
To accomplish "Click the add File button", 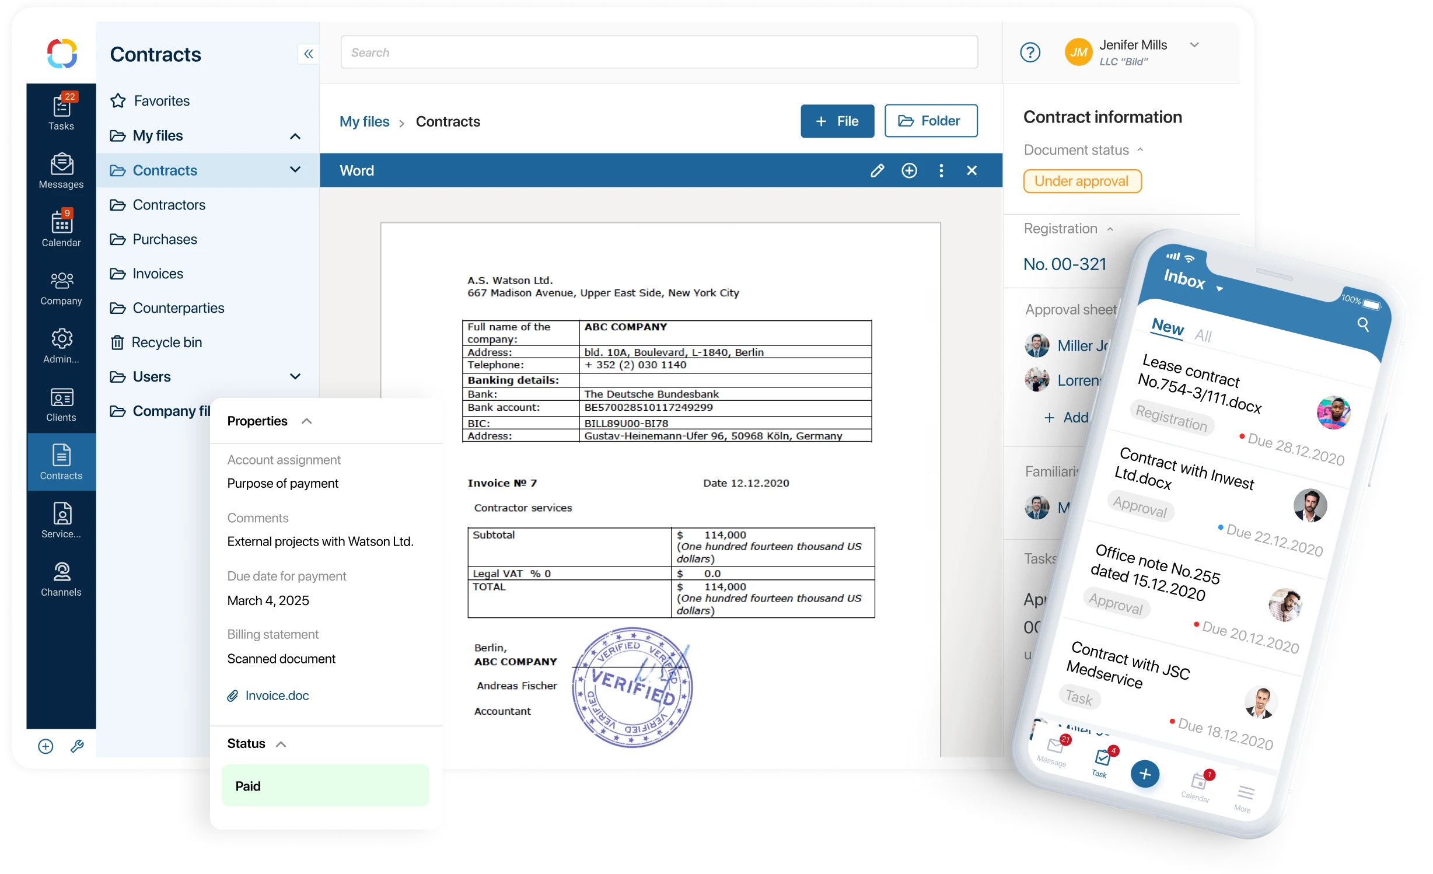I will click(x=837, y=121).
